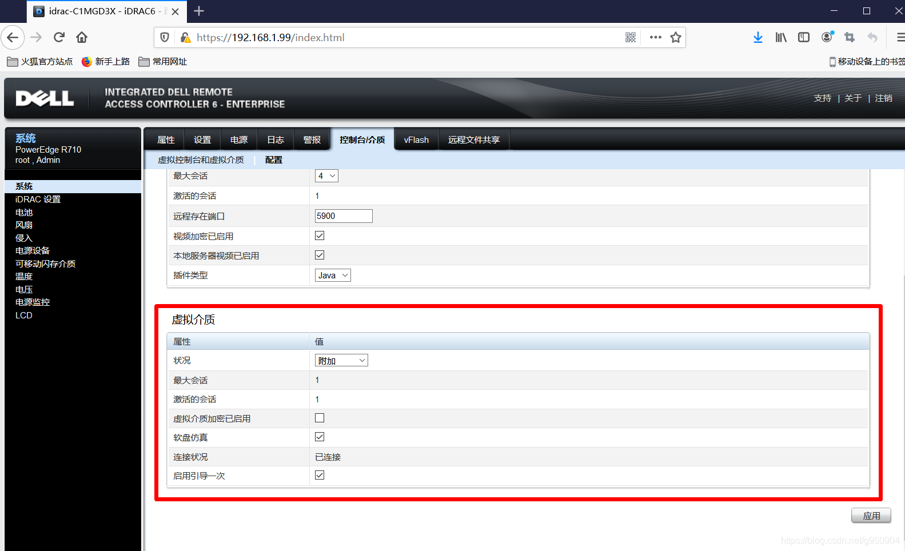The width and height of the screenshot is (905, 551).
Task: Open the Firefox account avatar icon
Action: pos(827,38)
